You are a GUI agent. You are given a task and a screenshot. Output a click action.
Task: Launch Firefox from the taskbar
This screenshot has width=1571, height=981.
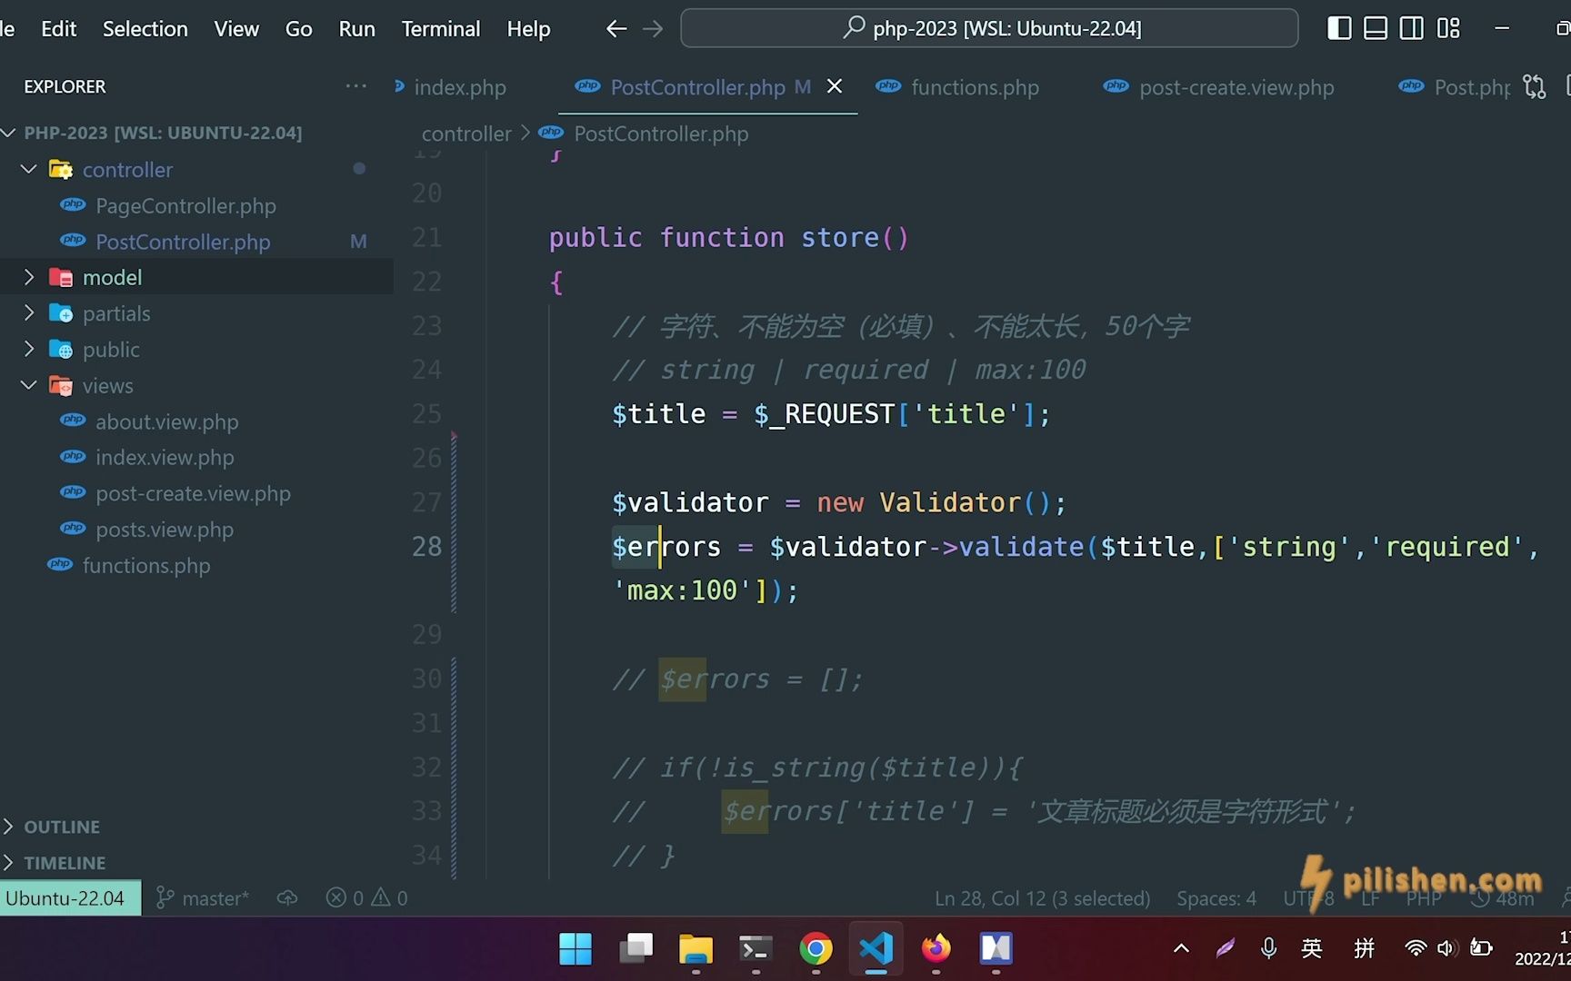pyautogui.click(x=936, y=950)
